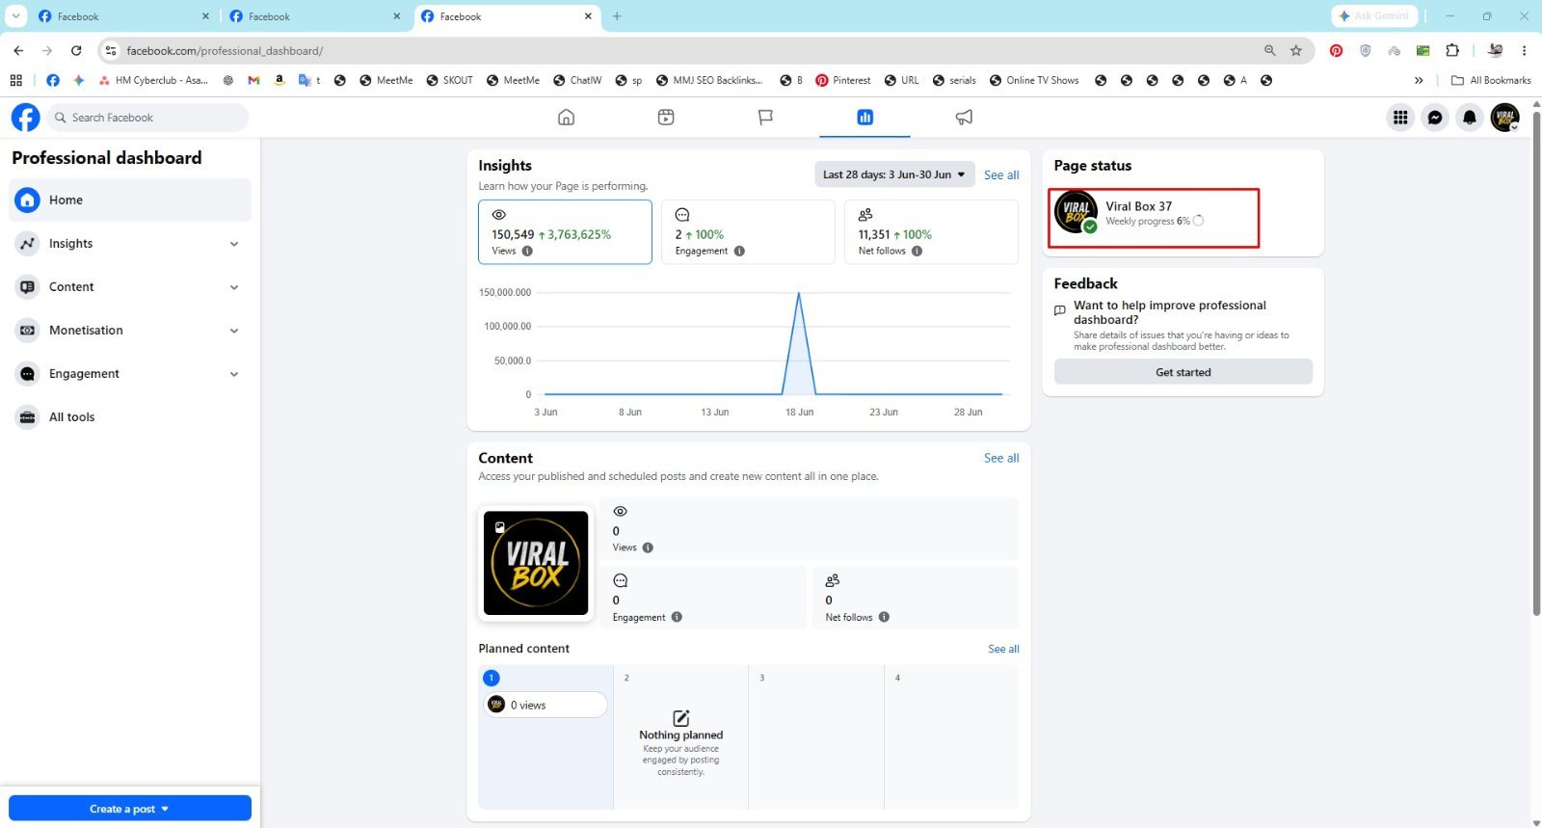Select the Views metric card showing 150,549
This screenshot has height=828, width=1542.
[565, 231]
